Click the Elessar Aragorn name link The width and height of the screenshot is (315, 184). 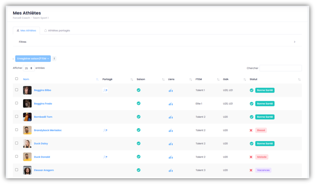[x=44, y=170]
